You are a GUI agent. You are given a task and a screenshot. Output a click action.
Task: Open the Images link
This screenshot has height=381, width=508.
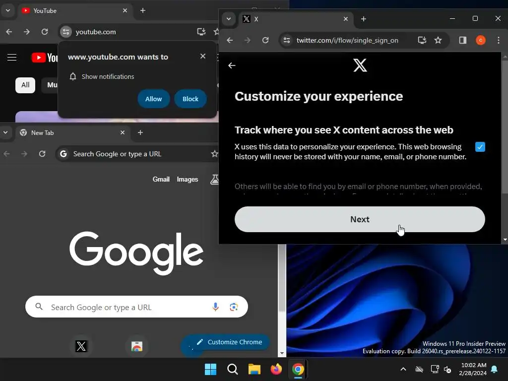pyautogui.click(x=187, y=179)
